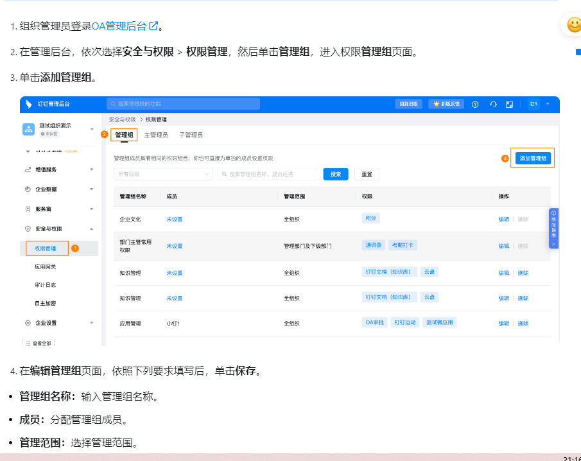
Task: Click the 管理组名称 column header
Action: (133, 196)
